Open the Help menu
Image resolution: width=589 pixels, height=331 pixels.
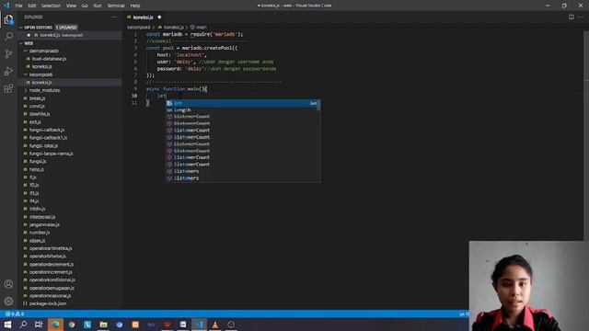(x=135, y=6)
